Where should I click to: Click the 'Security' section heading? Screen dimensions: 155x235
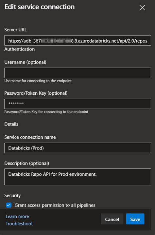coord(12,195)
